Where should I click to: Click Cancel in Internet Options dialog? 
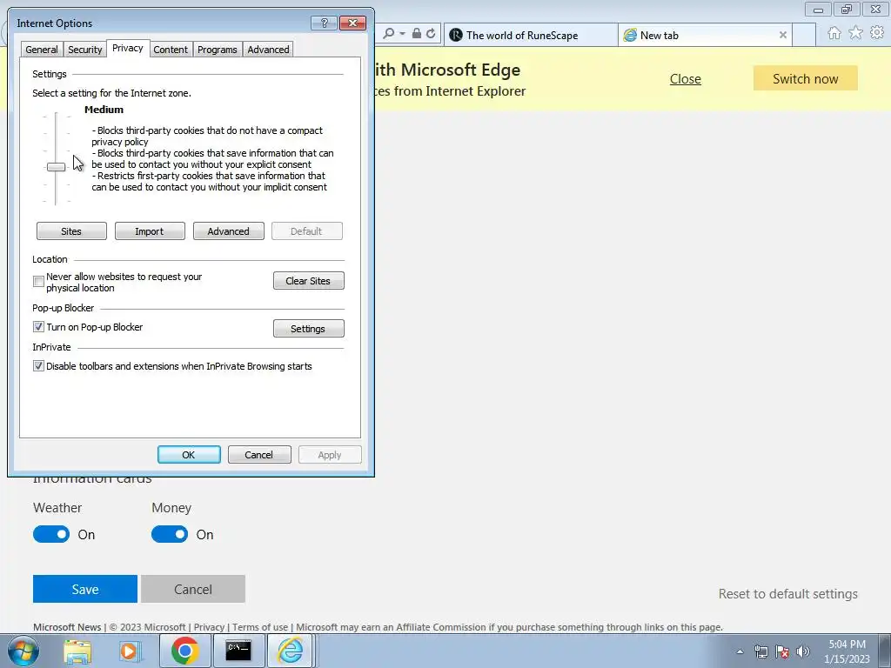[x=259, y=454]
